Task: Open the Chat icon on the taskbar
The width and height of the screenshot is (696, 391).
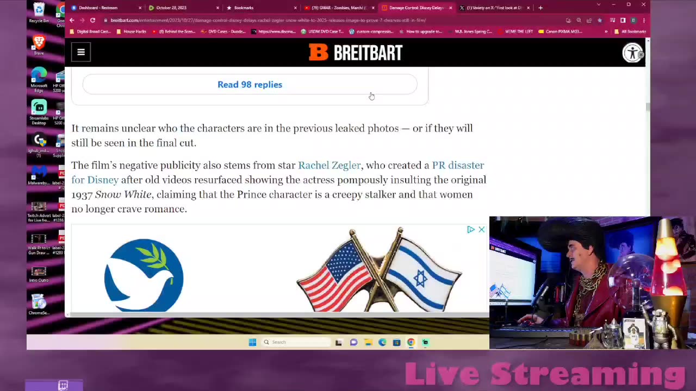Action: tap(353, 342)
